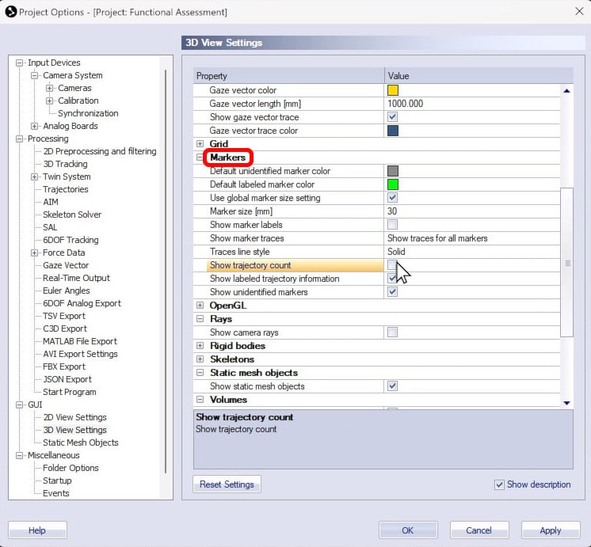Expand the OpenGL property section
Viewport: 591px width, 547px height.
point(200,306)
